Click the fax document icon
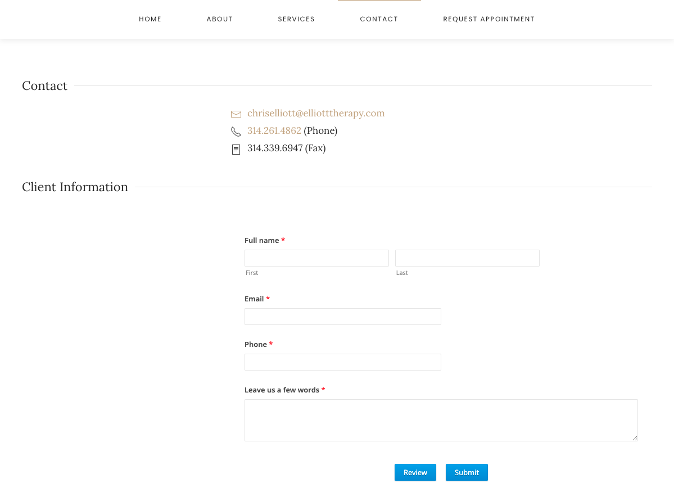The height and width of the screenshot is (492, 674). [236, 150]
